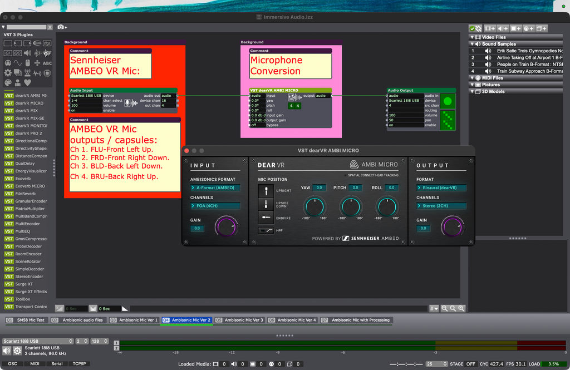Click the green Audio Output monitor button
This screenshot has height=370, width=570.
point(448,101)
